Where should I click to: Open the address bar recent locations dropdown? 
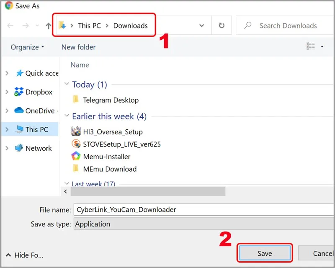pyautogui.click(x=201, y=26)
